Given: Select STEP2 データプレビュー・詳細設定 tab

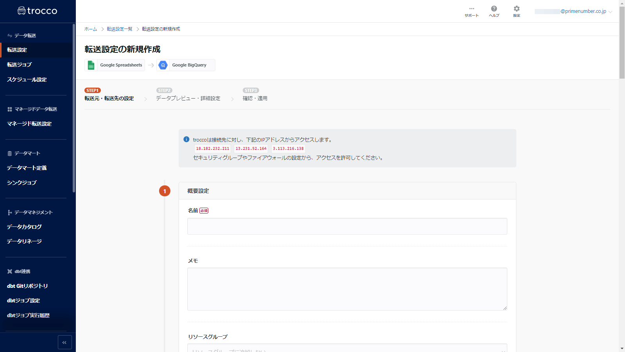Looking at the screenshot, I should coord(188,95).
